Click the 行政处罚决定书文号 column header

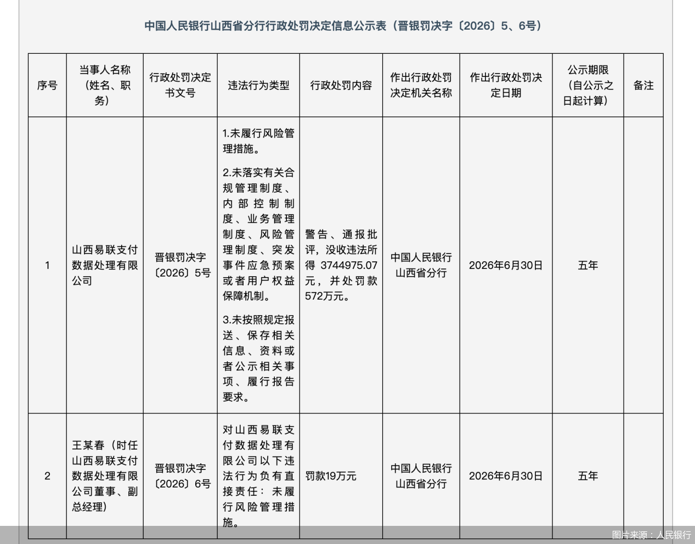point(180,85)
